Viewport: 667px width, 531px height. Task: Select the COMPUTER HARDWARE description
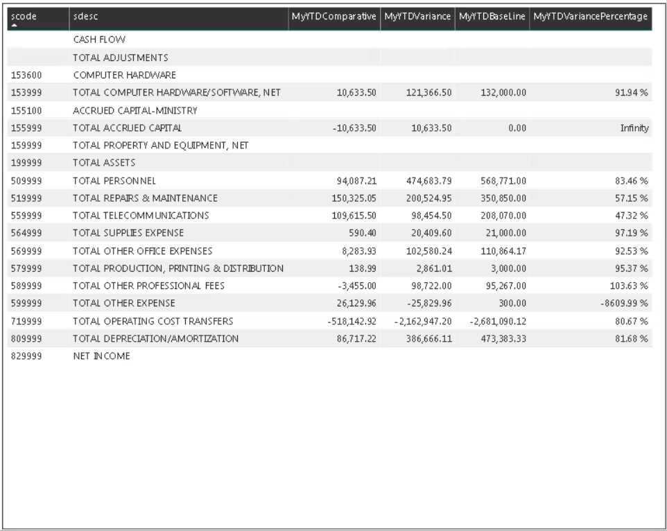[x=125, y=76]
